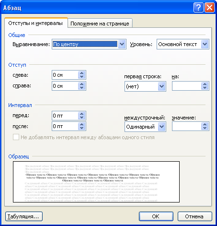Click the справа indent input field
Image resolution: width=217 pixels, height=226 pixels.
65,86
